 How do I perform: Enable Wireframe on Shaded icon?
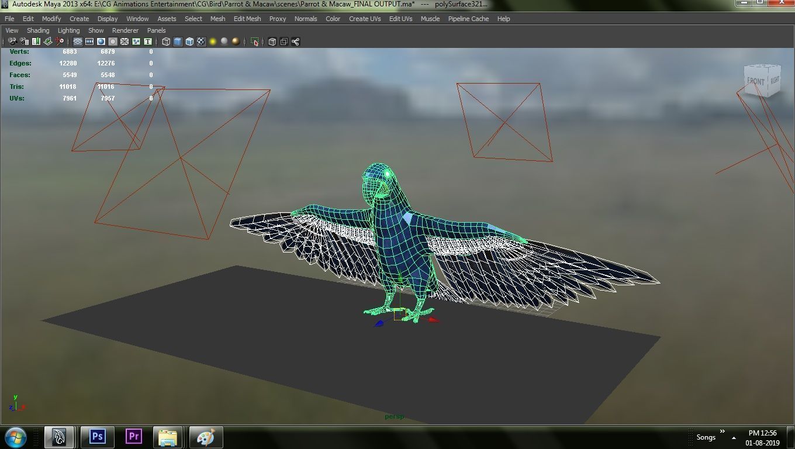(189, 42)
